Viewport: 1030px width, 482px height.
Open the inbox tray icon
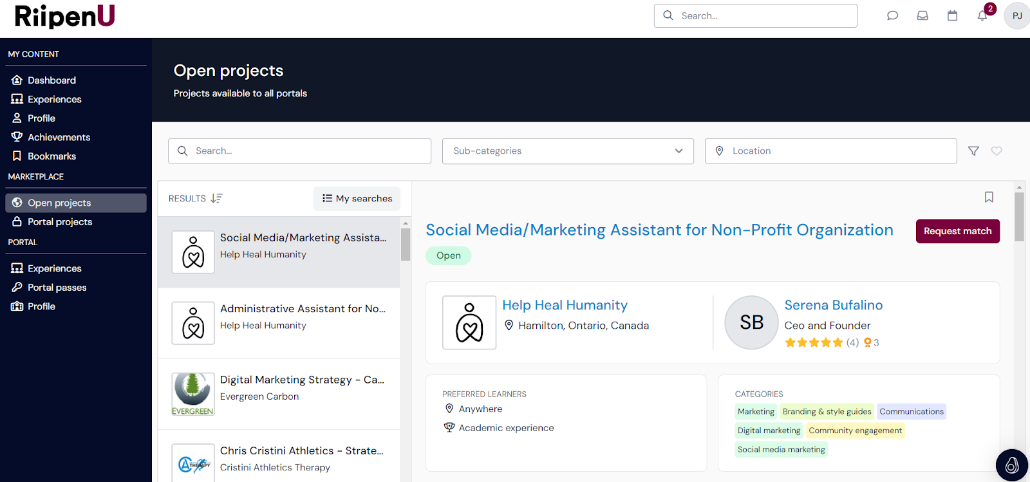coord(922,15)
